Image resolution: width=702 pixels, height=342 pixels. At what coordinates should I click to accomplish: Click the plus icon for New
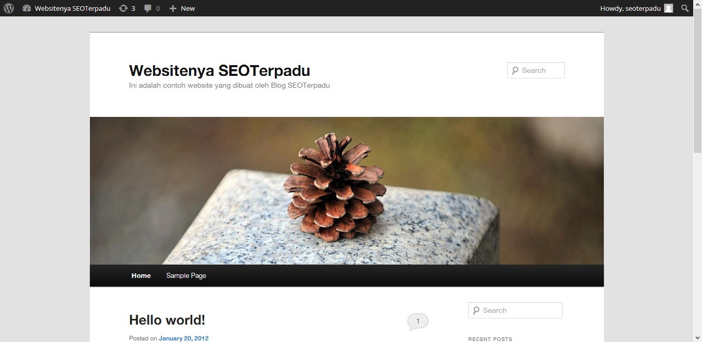click(x=173, y=8)
